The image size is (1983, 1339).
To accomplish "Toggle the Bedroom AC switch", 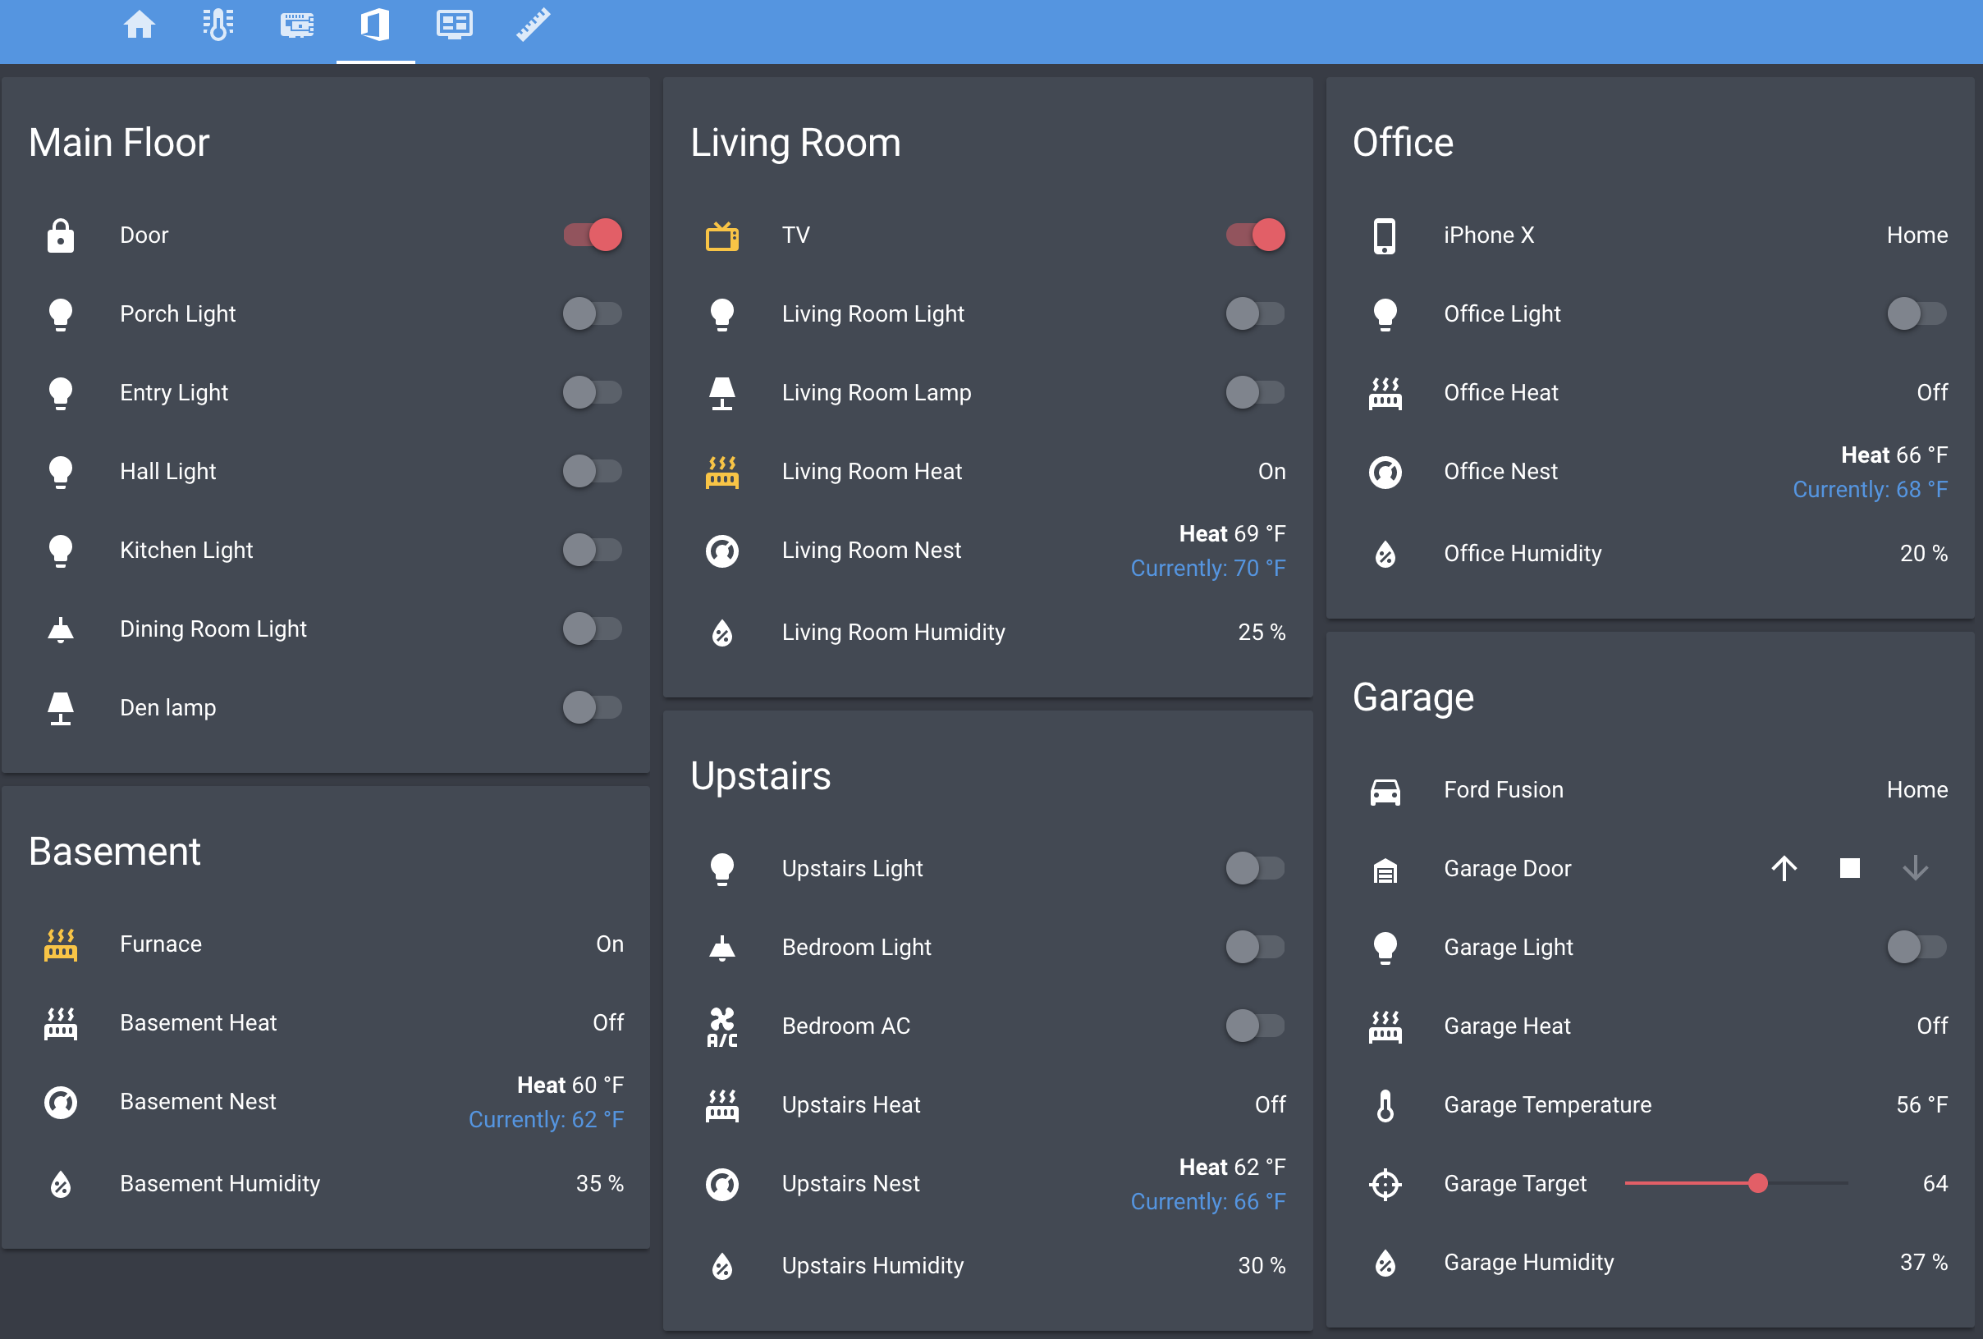I will [x=1255, y=1026].
